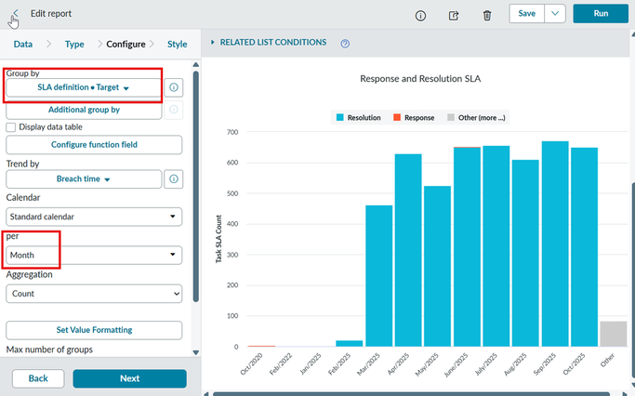Go to the Data tab
The height and width of the screenshot is (396, 635).
23,44
